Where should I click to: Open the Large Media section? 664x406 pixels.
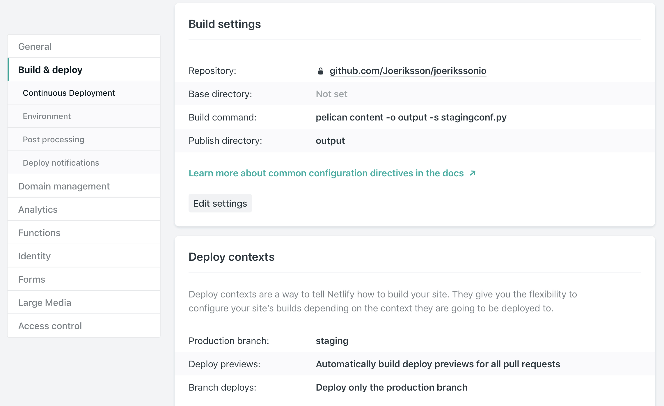pos(45,302)
